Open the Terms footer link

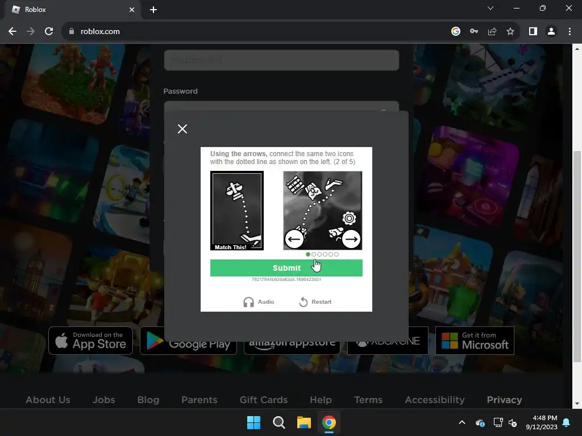368,400
